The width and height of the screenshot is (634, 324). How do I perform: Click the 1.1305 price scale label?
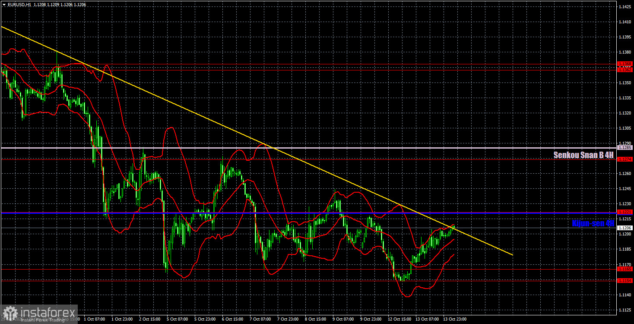(x=625, y=128)
